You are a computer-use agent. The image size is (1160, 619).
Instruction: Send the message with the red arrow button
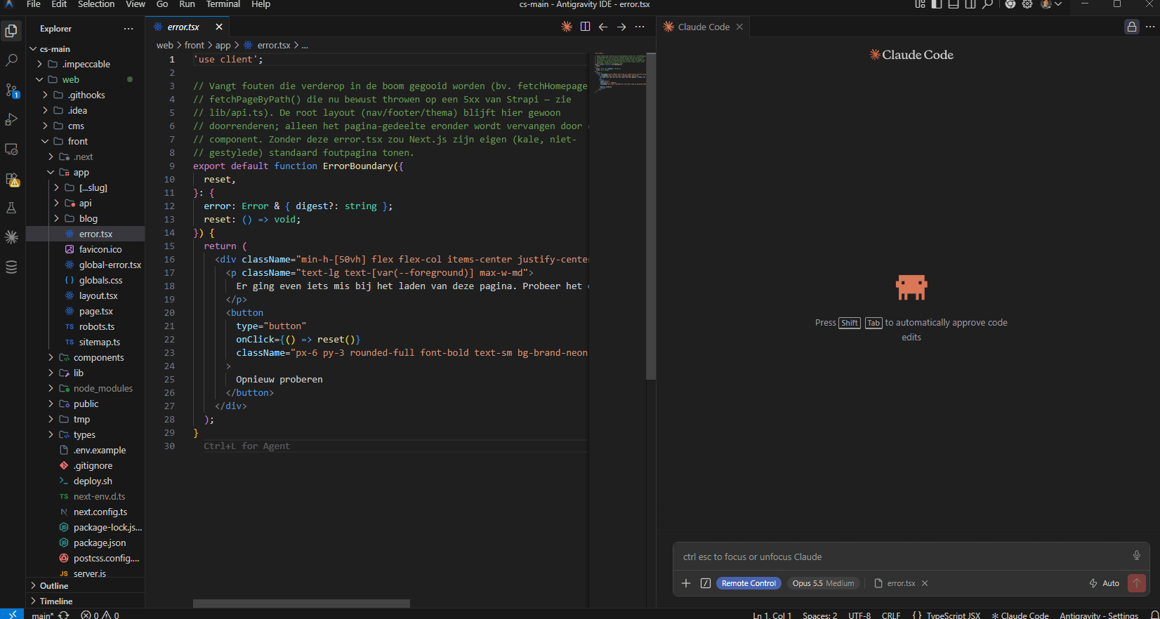click(x=1136, y=583)
